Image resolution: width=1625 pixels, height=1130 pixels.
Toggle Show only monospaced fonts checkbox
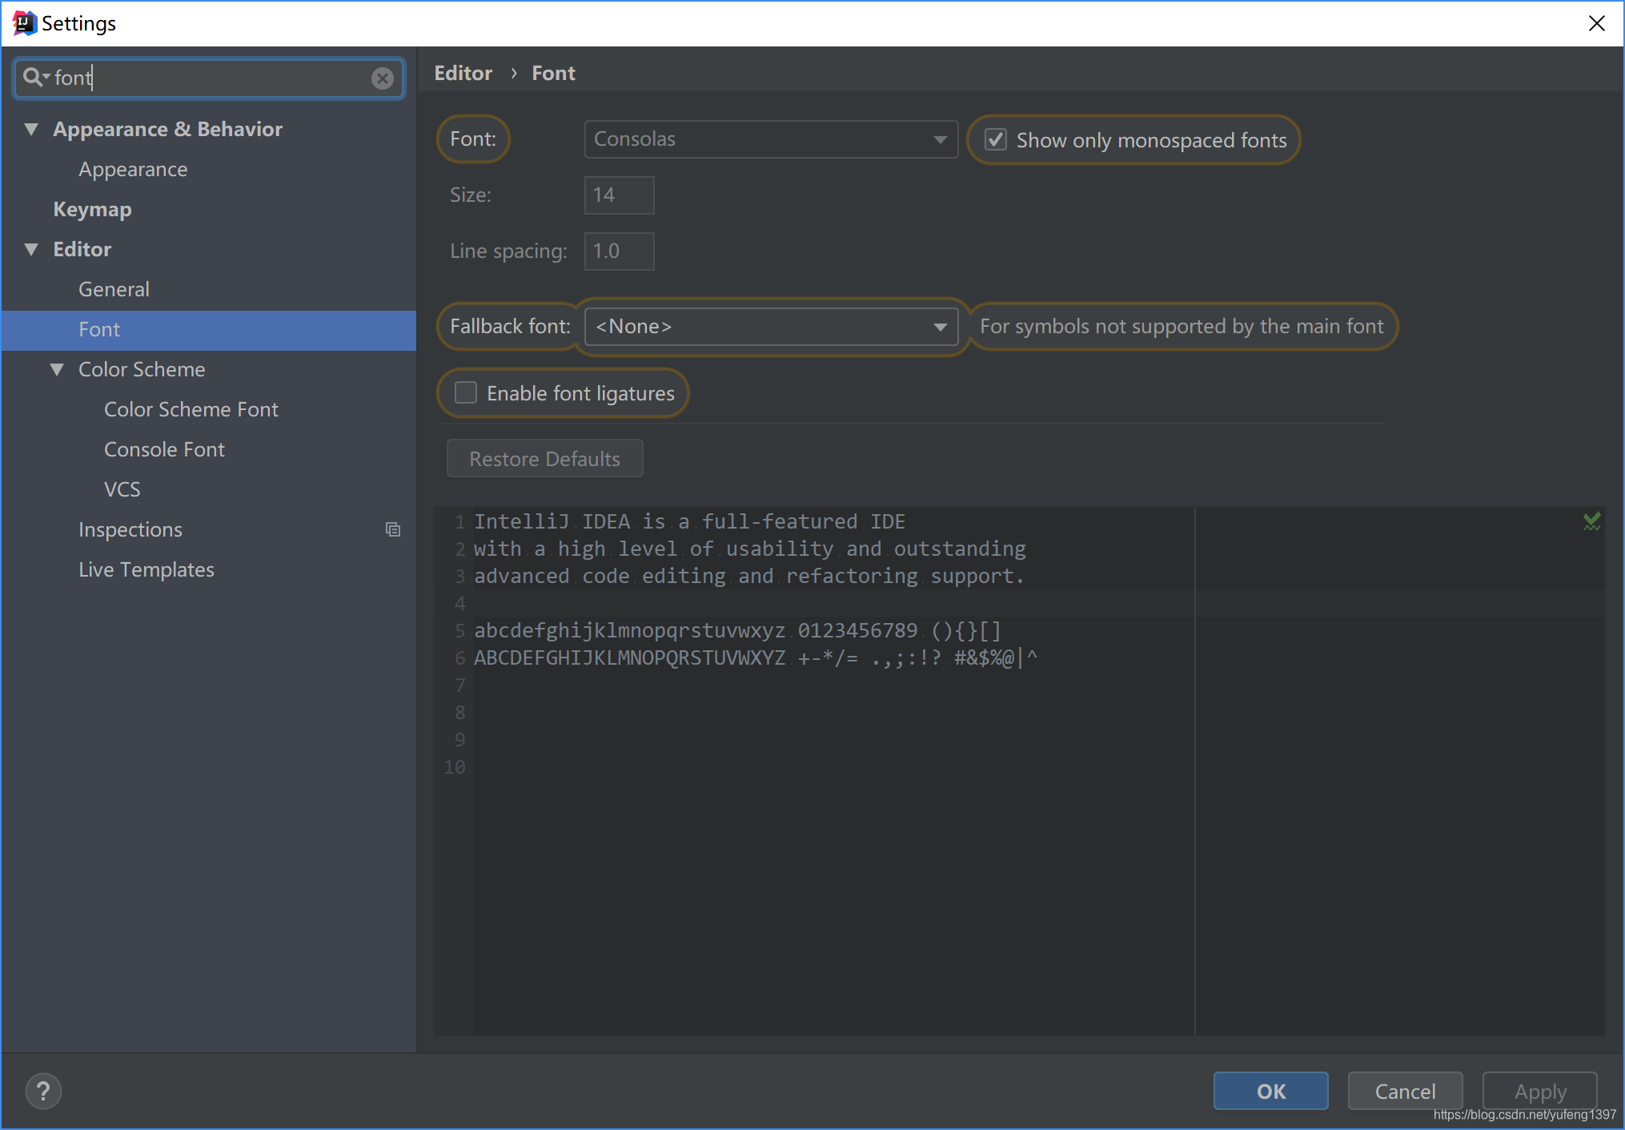click(x=995, y=139)
